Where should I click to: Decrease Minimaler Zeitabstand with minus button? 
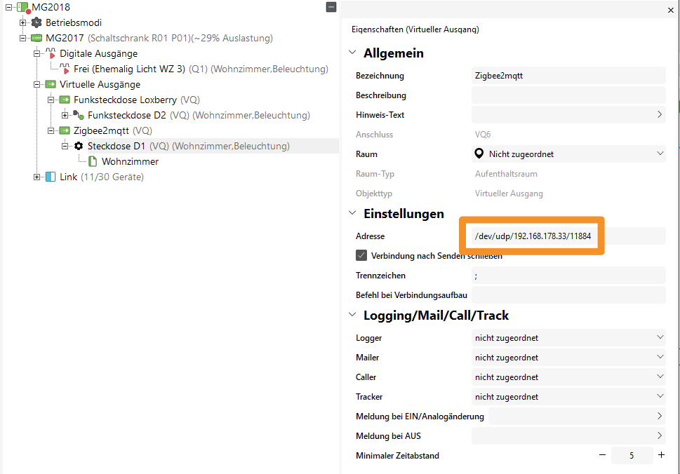(602, 456)
